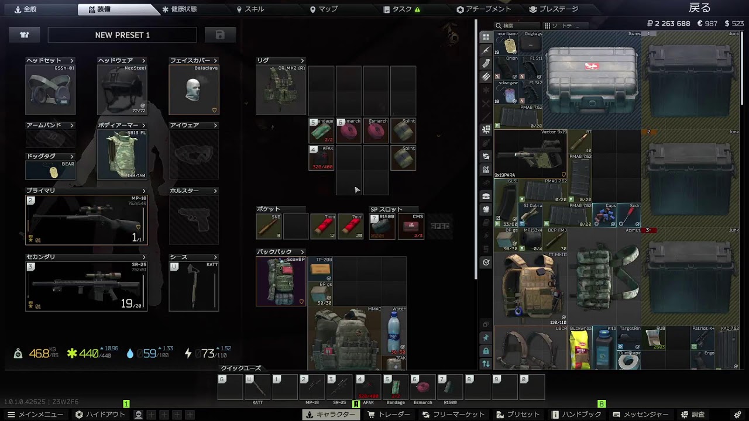
Task: Toggle the stash lock icon
Action: click(x=486, y=350)
